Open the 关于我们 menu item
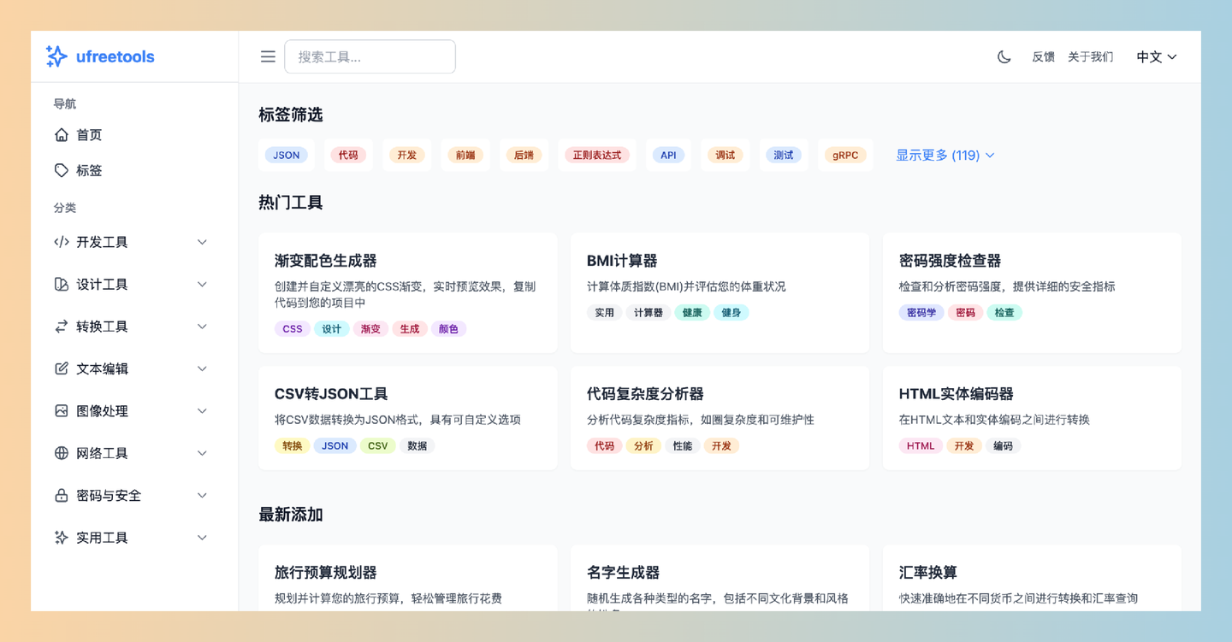 pos(1090,56)
